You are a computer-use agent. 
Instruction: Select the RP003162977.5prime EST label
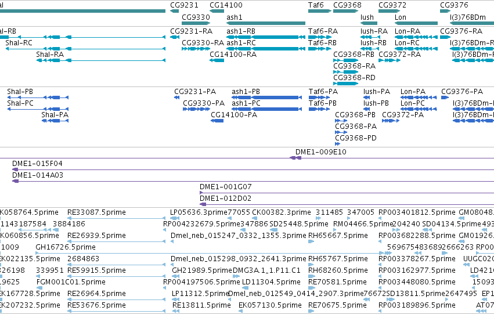[417, 270]
